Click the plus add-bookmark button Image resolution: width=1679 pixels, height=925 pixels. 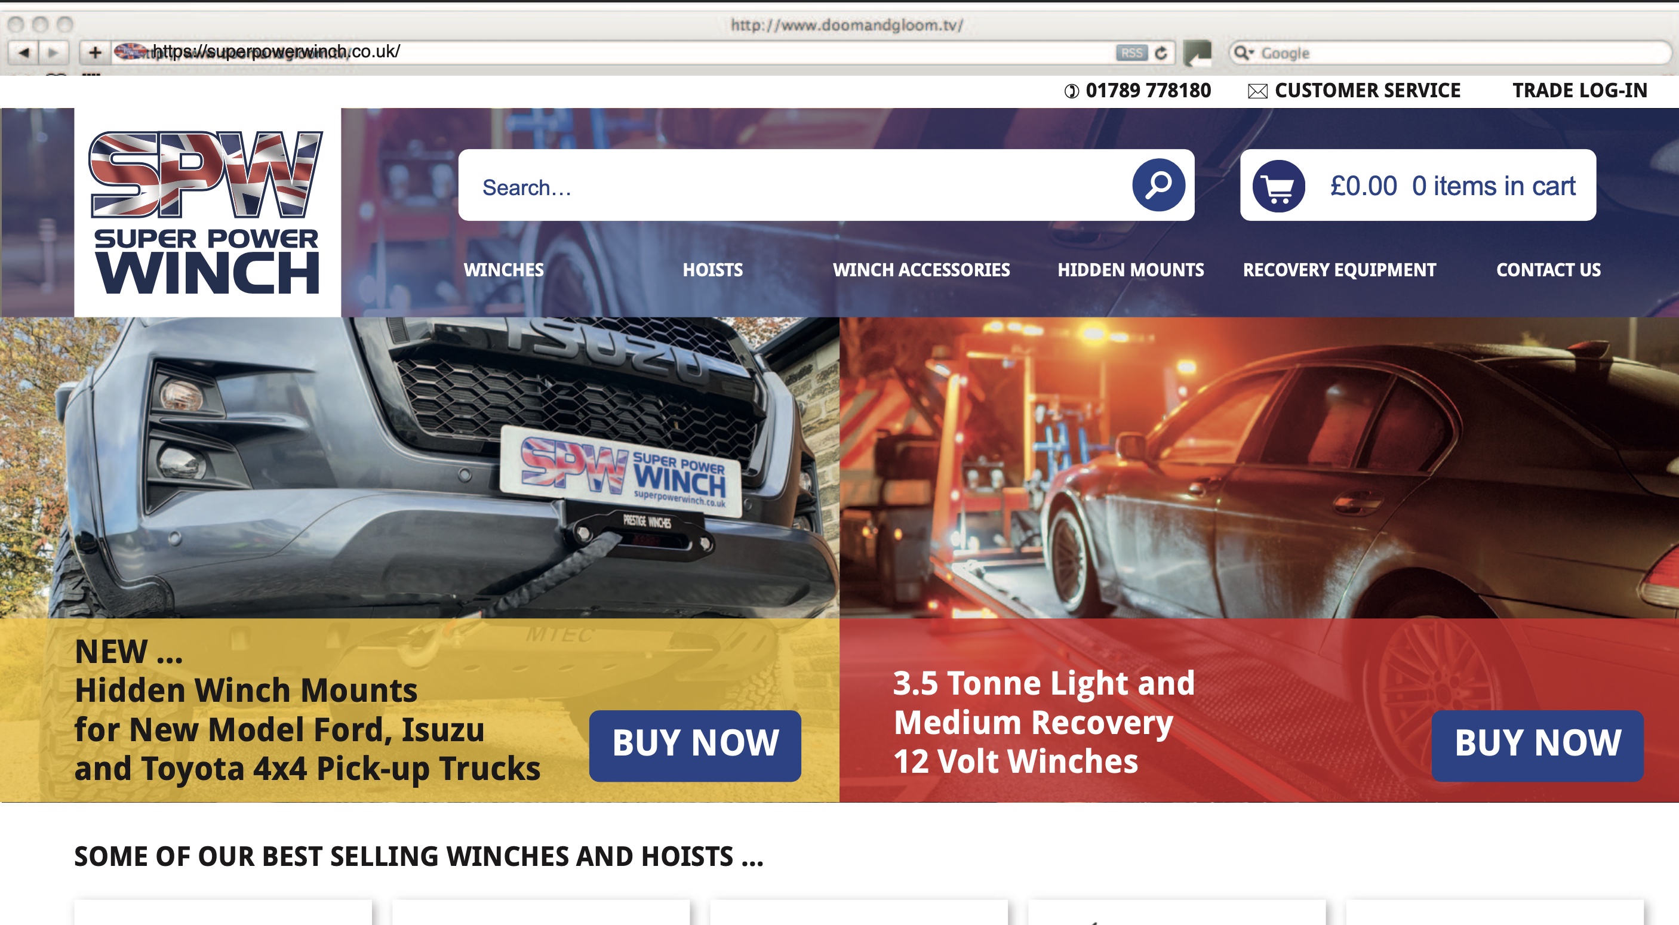coord(95,52)
